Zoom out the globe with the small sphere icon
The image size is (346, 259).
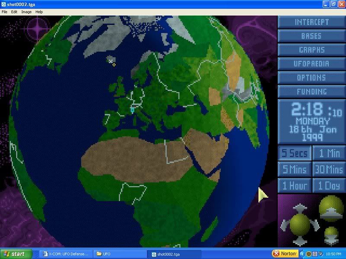tap(331, 236)
